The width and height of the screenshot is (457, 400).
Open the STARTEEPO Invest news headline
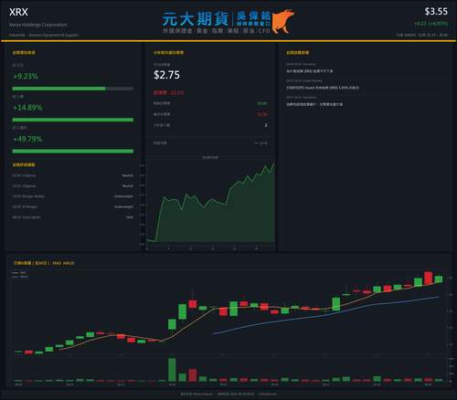[323, 88]
